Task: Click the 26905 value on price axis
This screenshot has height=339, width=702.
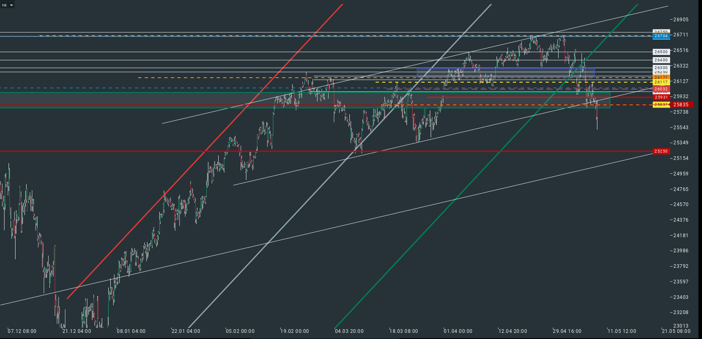Action: point(681,20)
